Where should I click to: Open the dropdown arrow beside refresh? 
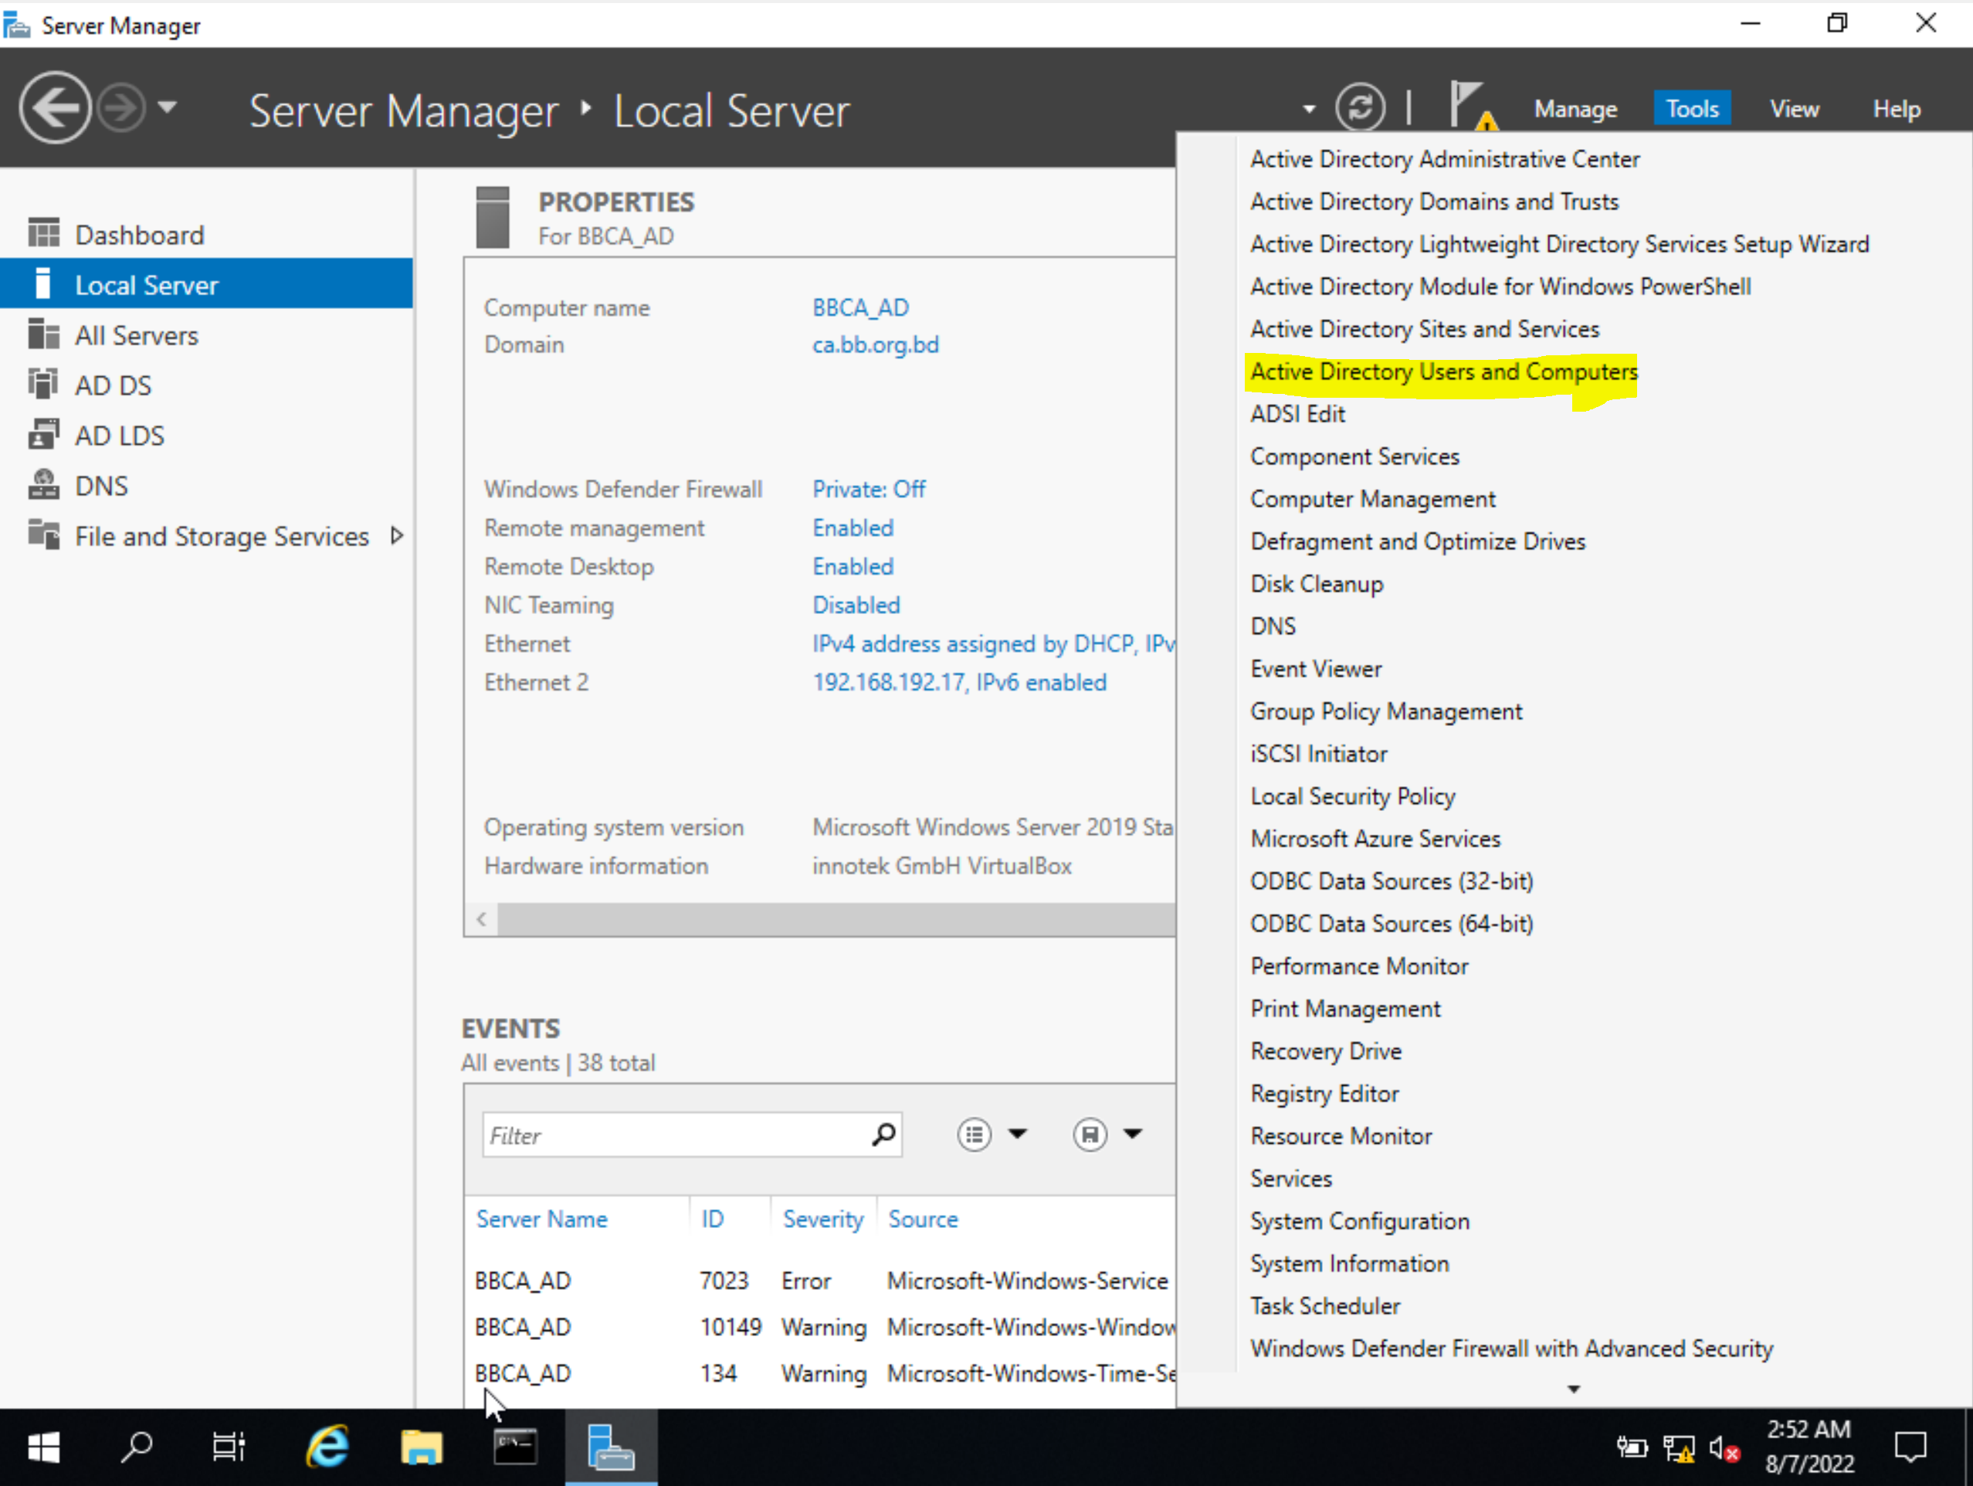click(x=1308, y=109)
